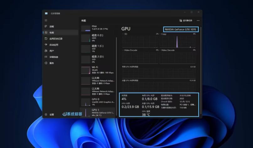Click the Video Decode usage graph
Viewport: 253px width, 148px height.
click(177, 58)
